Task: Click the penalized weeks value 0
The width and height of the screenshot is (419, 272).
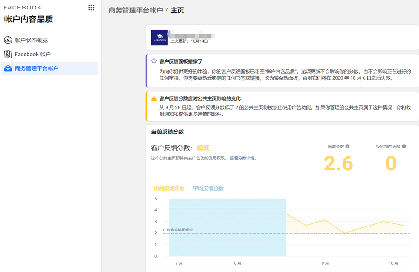Action: point(391,163)
